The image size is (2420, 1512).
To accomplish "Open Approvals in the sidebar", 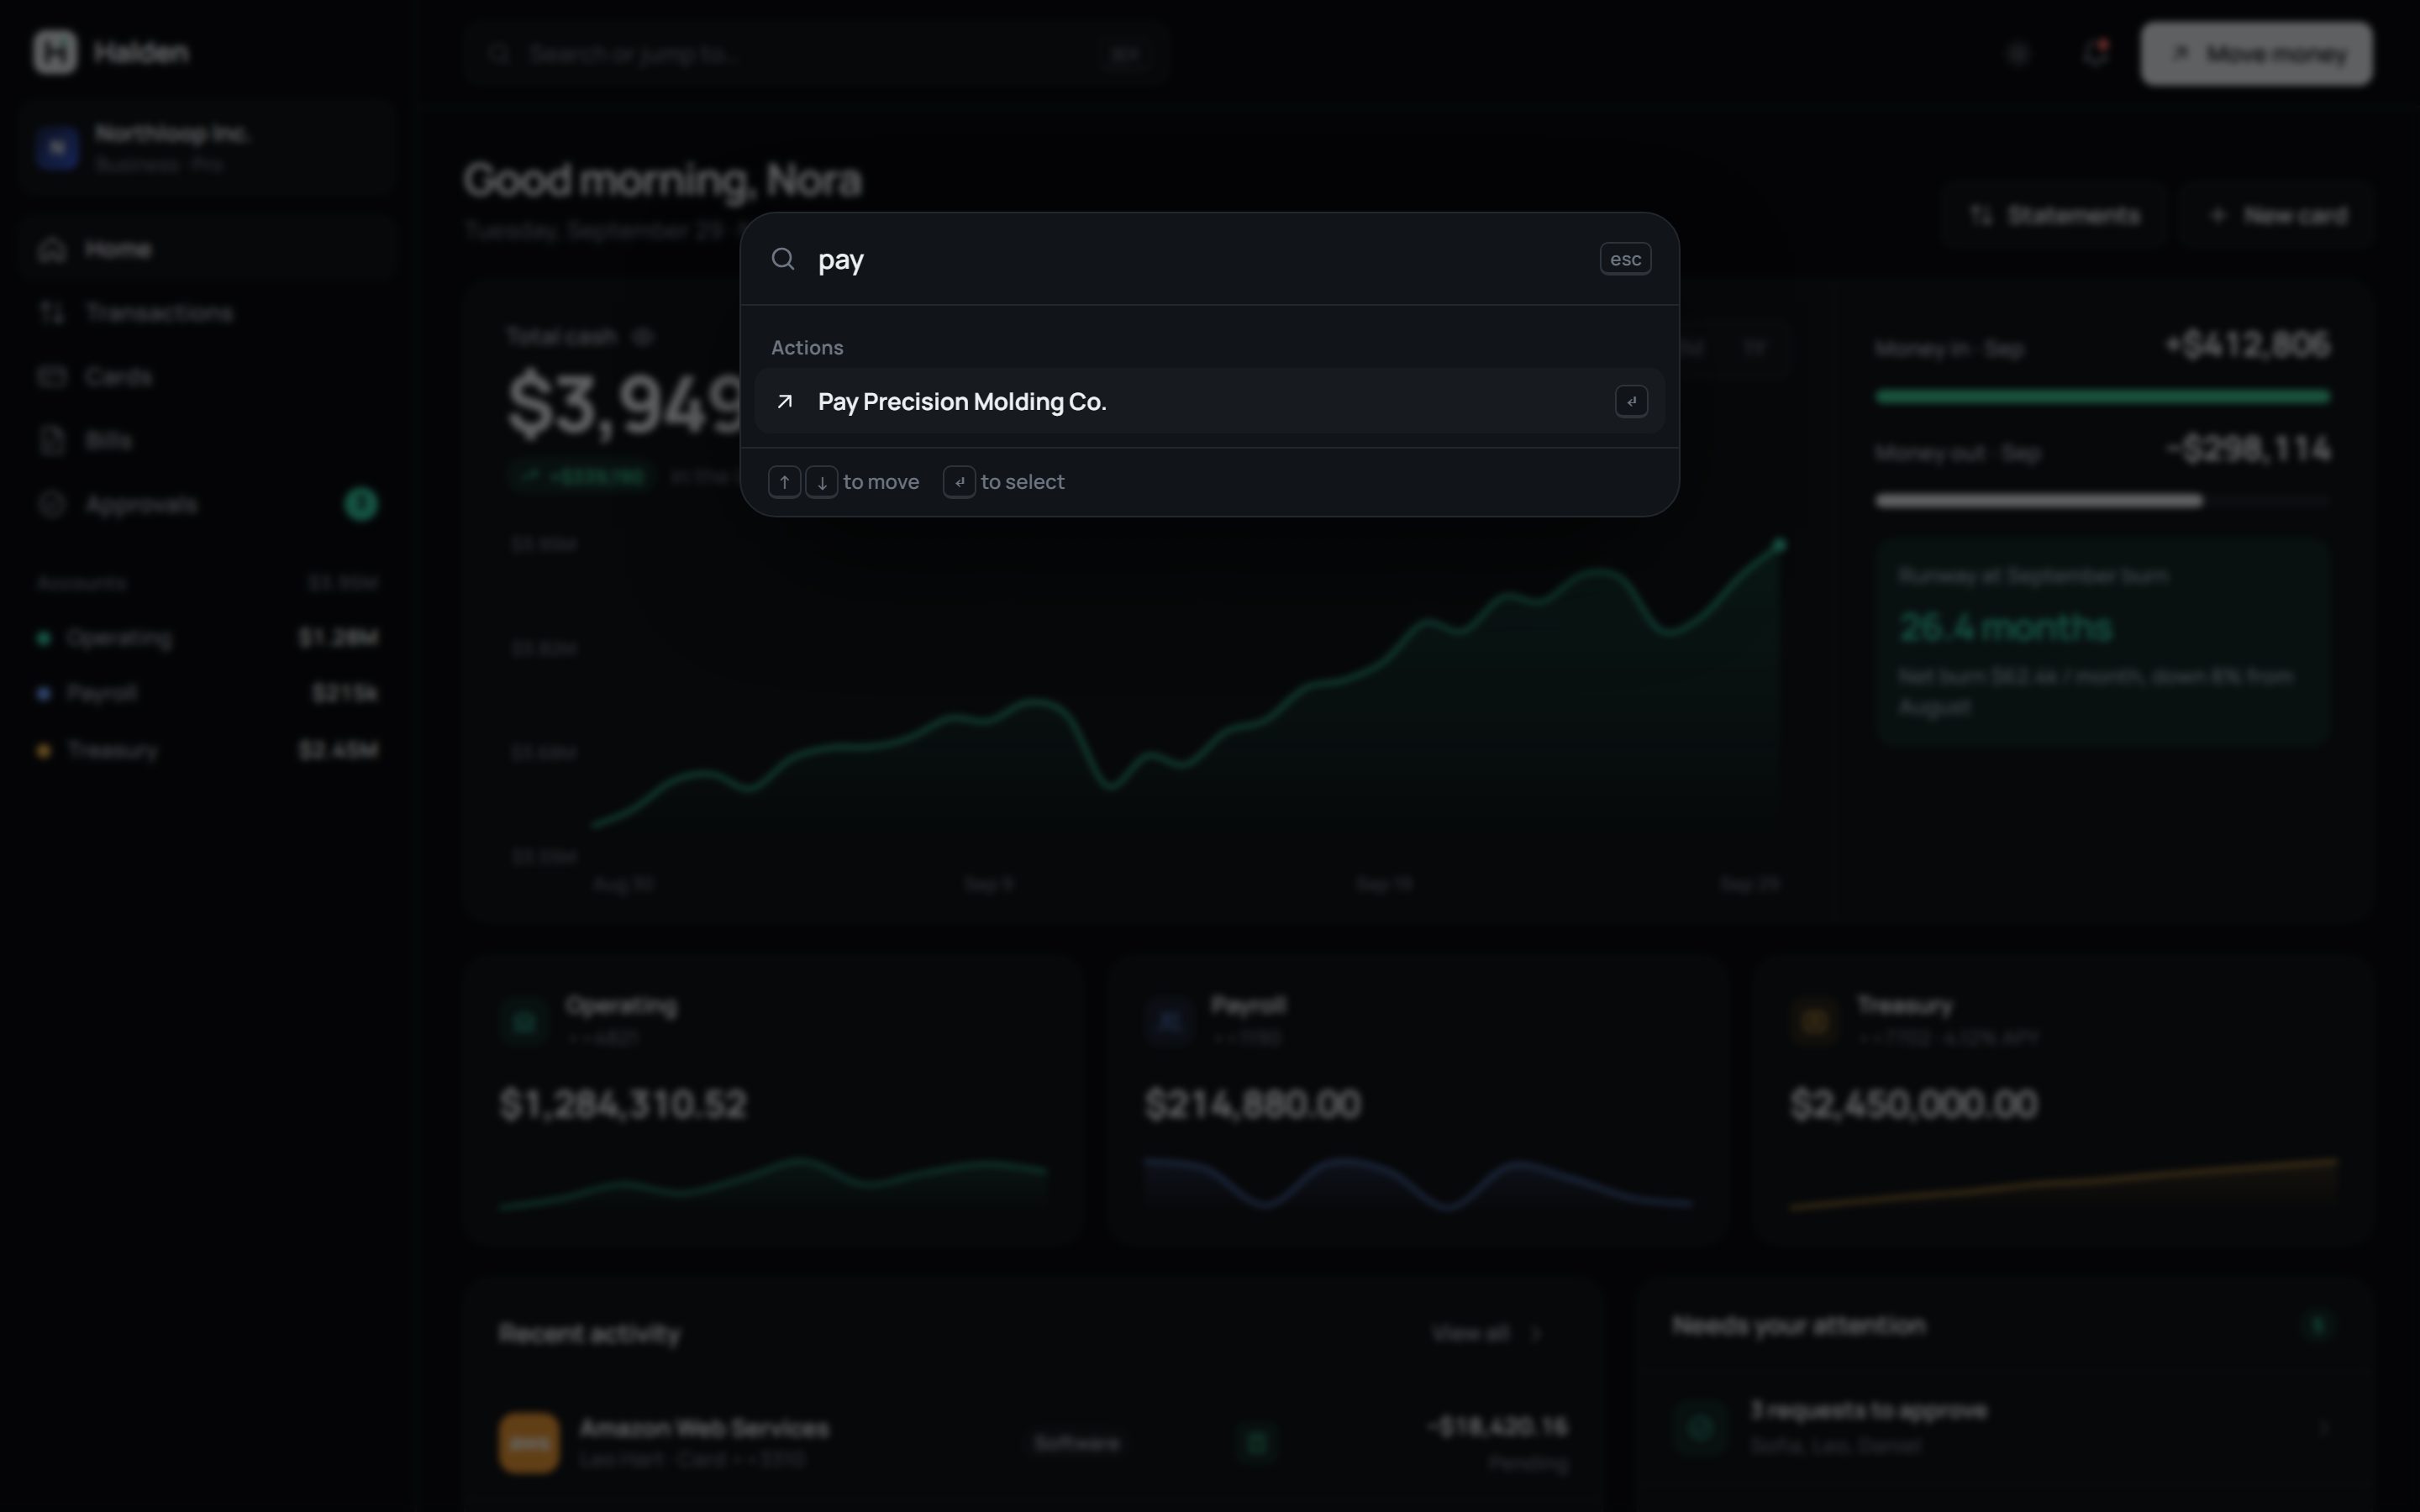I will 208,504.
